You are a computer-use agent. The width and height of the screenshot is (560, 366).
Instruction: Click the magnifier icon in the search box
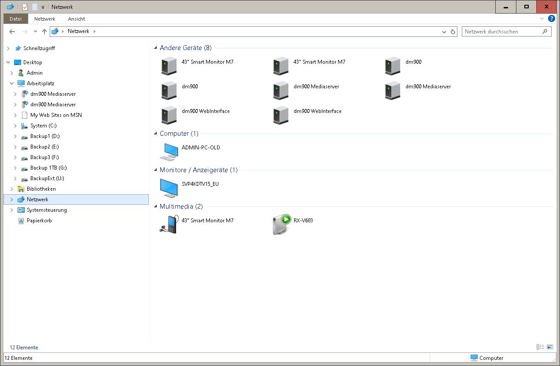click(x=545, y=31)
